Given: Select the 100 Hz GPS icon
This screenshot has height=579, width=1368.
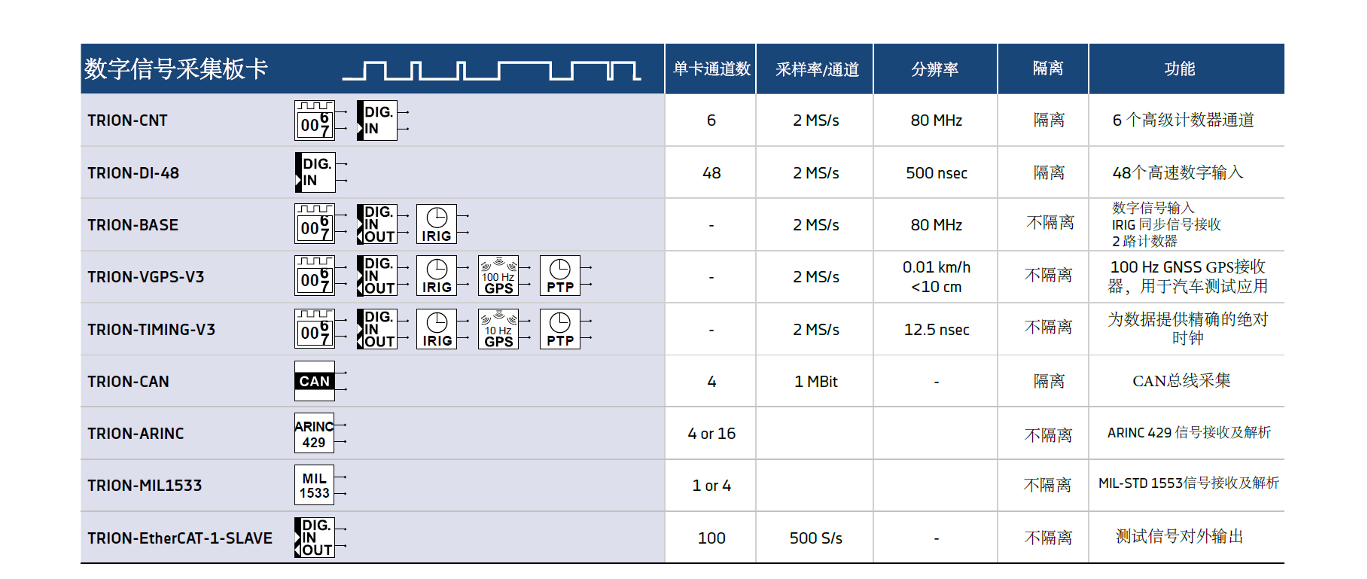Looking at the screenshot, I should [x=498, y=276].
